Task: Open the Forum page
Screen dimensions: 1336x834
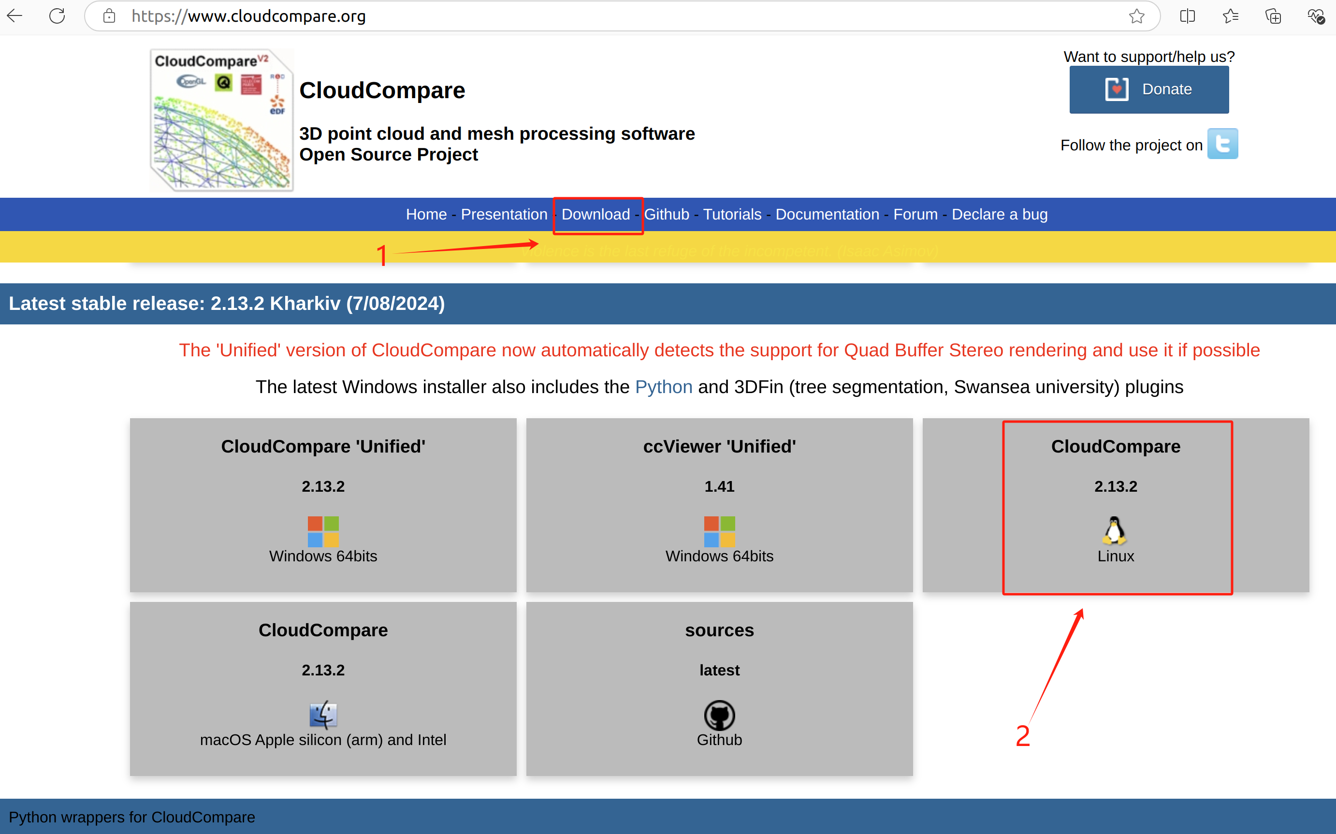Action: pos(915,215)
